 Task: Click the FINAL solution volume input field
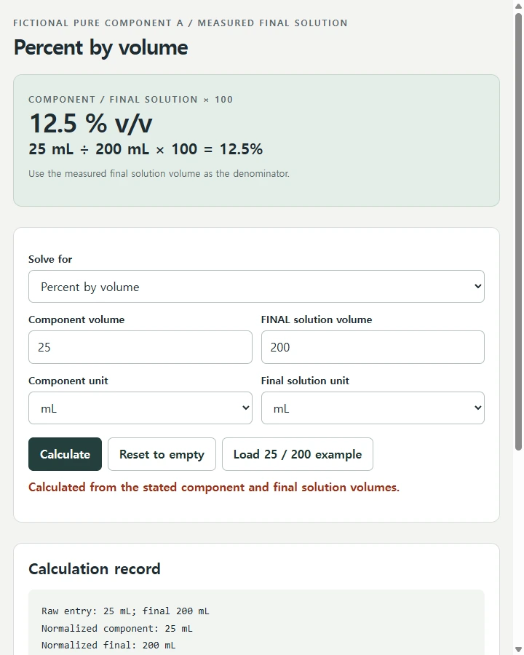click(x=373, y=347)
